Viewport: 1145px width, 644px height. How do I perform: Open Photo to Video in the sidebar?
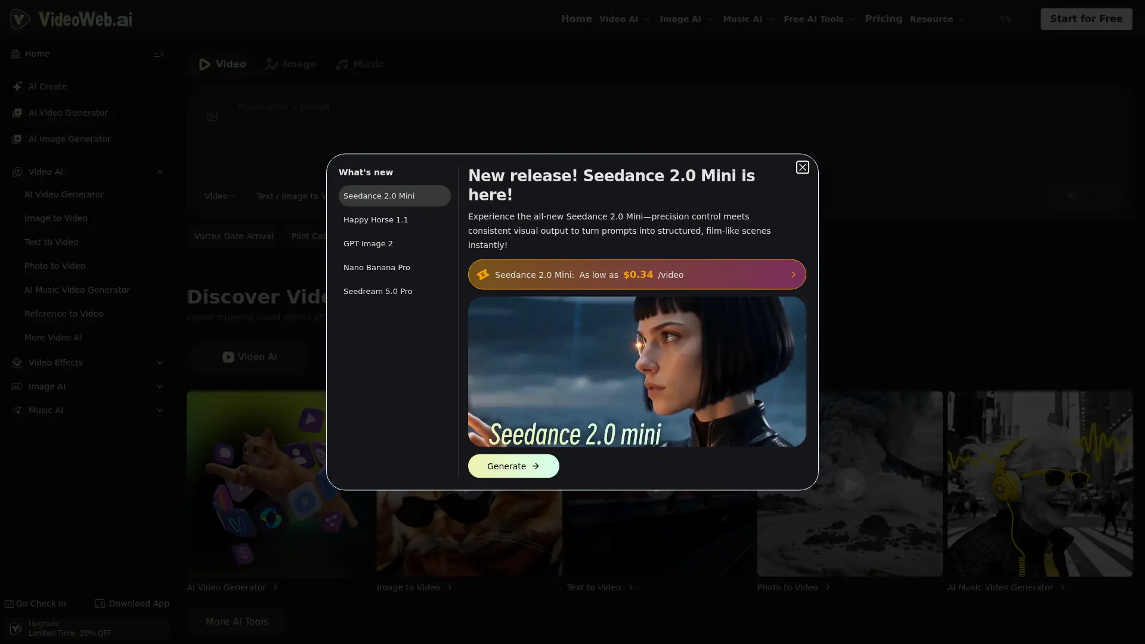click(x=55, y=266)
